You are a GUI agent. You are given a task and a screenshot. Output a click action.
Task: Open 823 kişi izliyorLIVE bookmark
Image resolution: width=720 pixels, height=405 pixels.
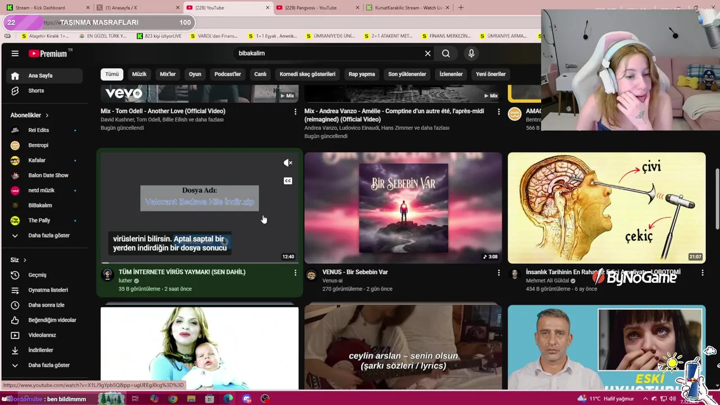tap(159, 36)
